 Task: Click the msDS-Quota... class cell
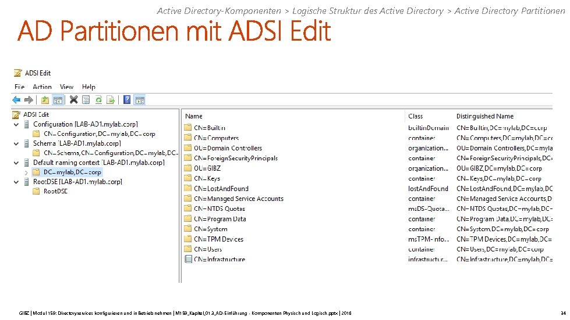[x=429, y=208]
